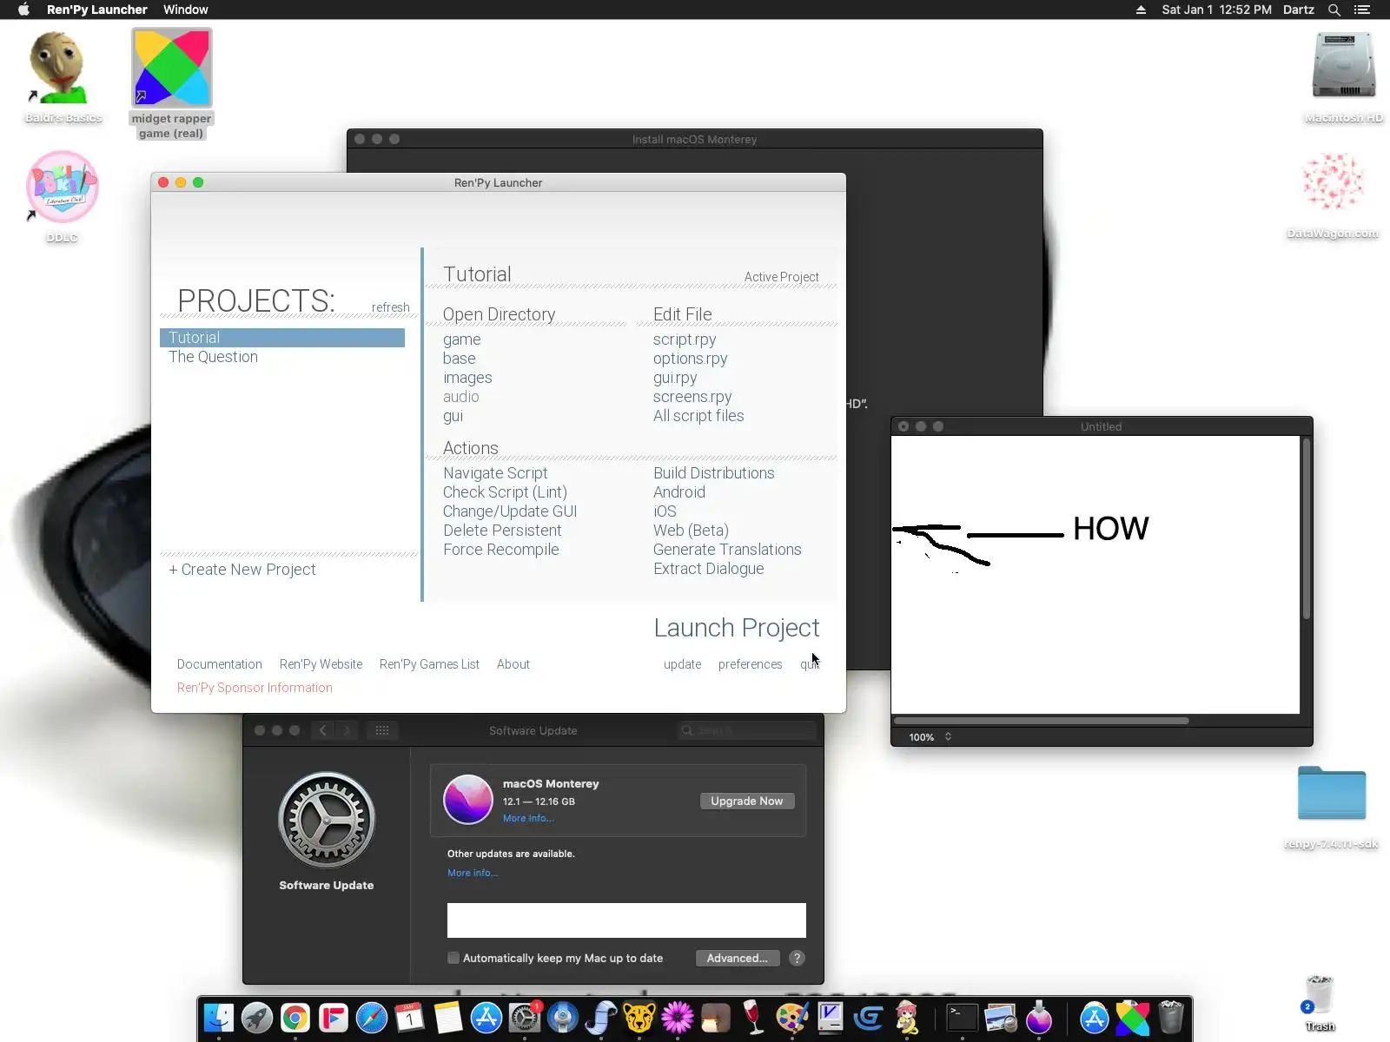Viewport: 1390px width, 1042px height.
Task: Open the Notes app in Dock
Action: (448, 1017)
